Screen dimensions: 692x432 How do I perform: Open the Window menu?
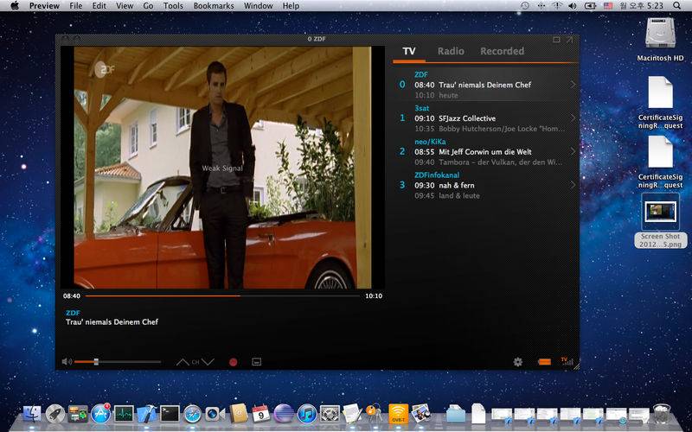point(258,6)
